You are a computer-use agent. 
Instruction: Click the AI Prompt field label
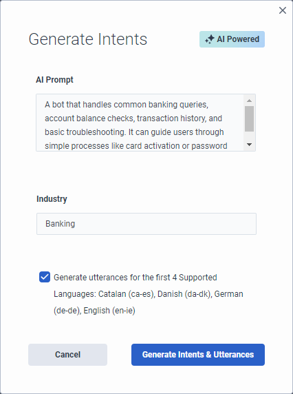pyautogui.click(x=54, y=80)
